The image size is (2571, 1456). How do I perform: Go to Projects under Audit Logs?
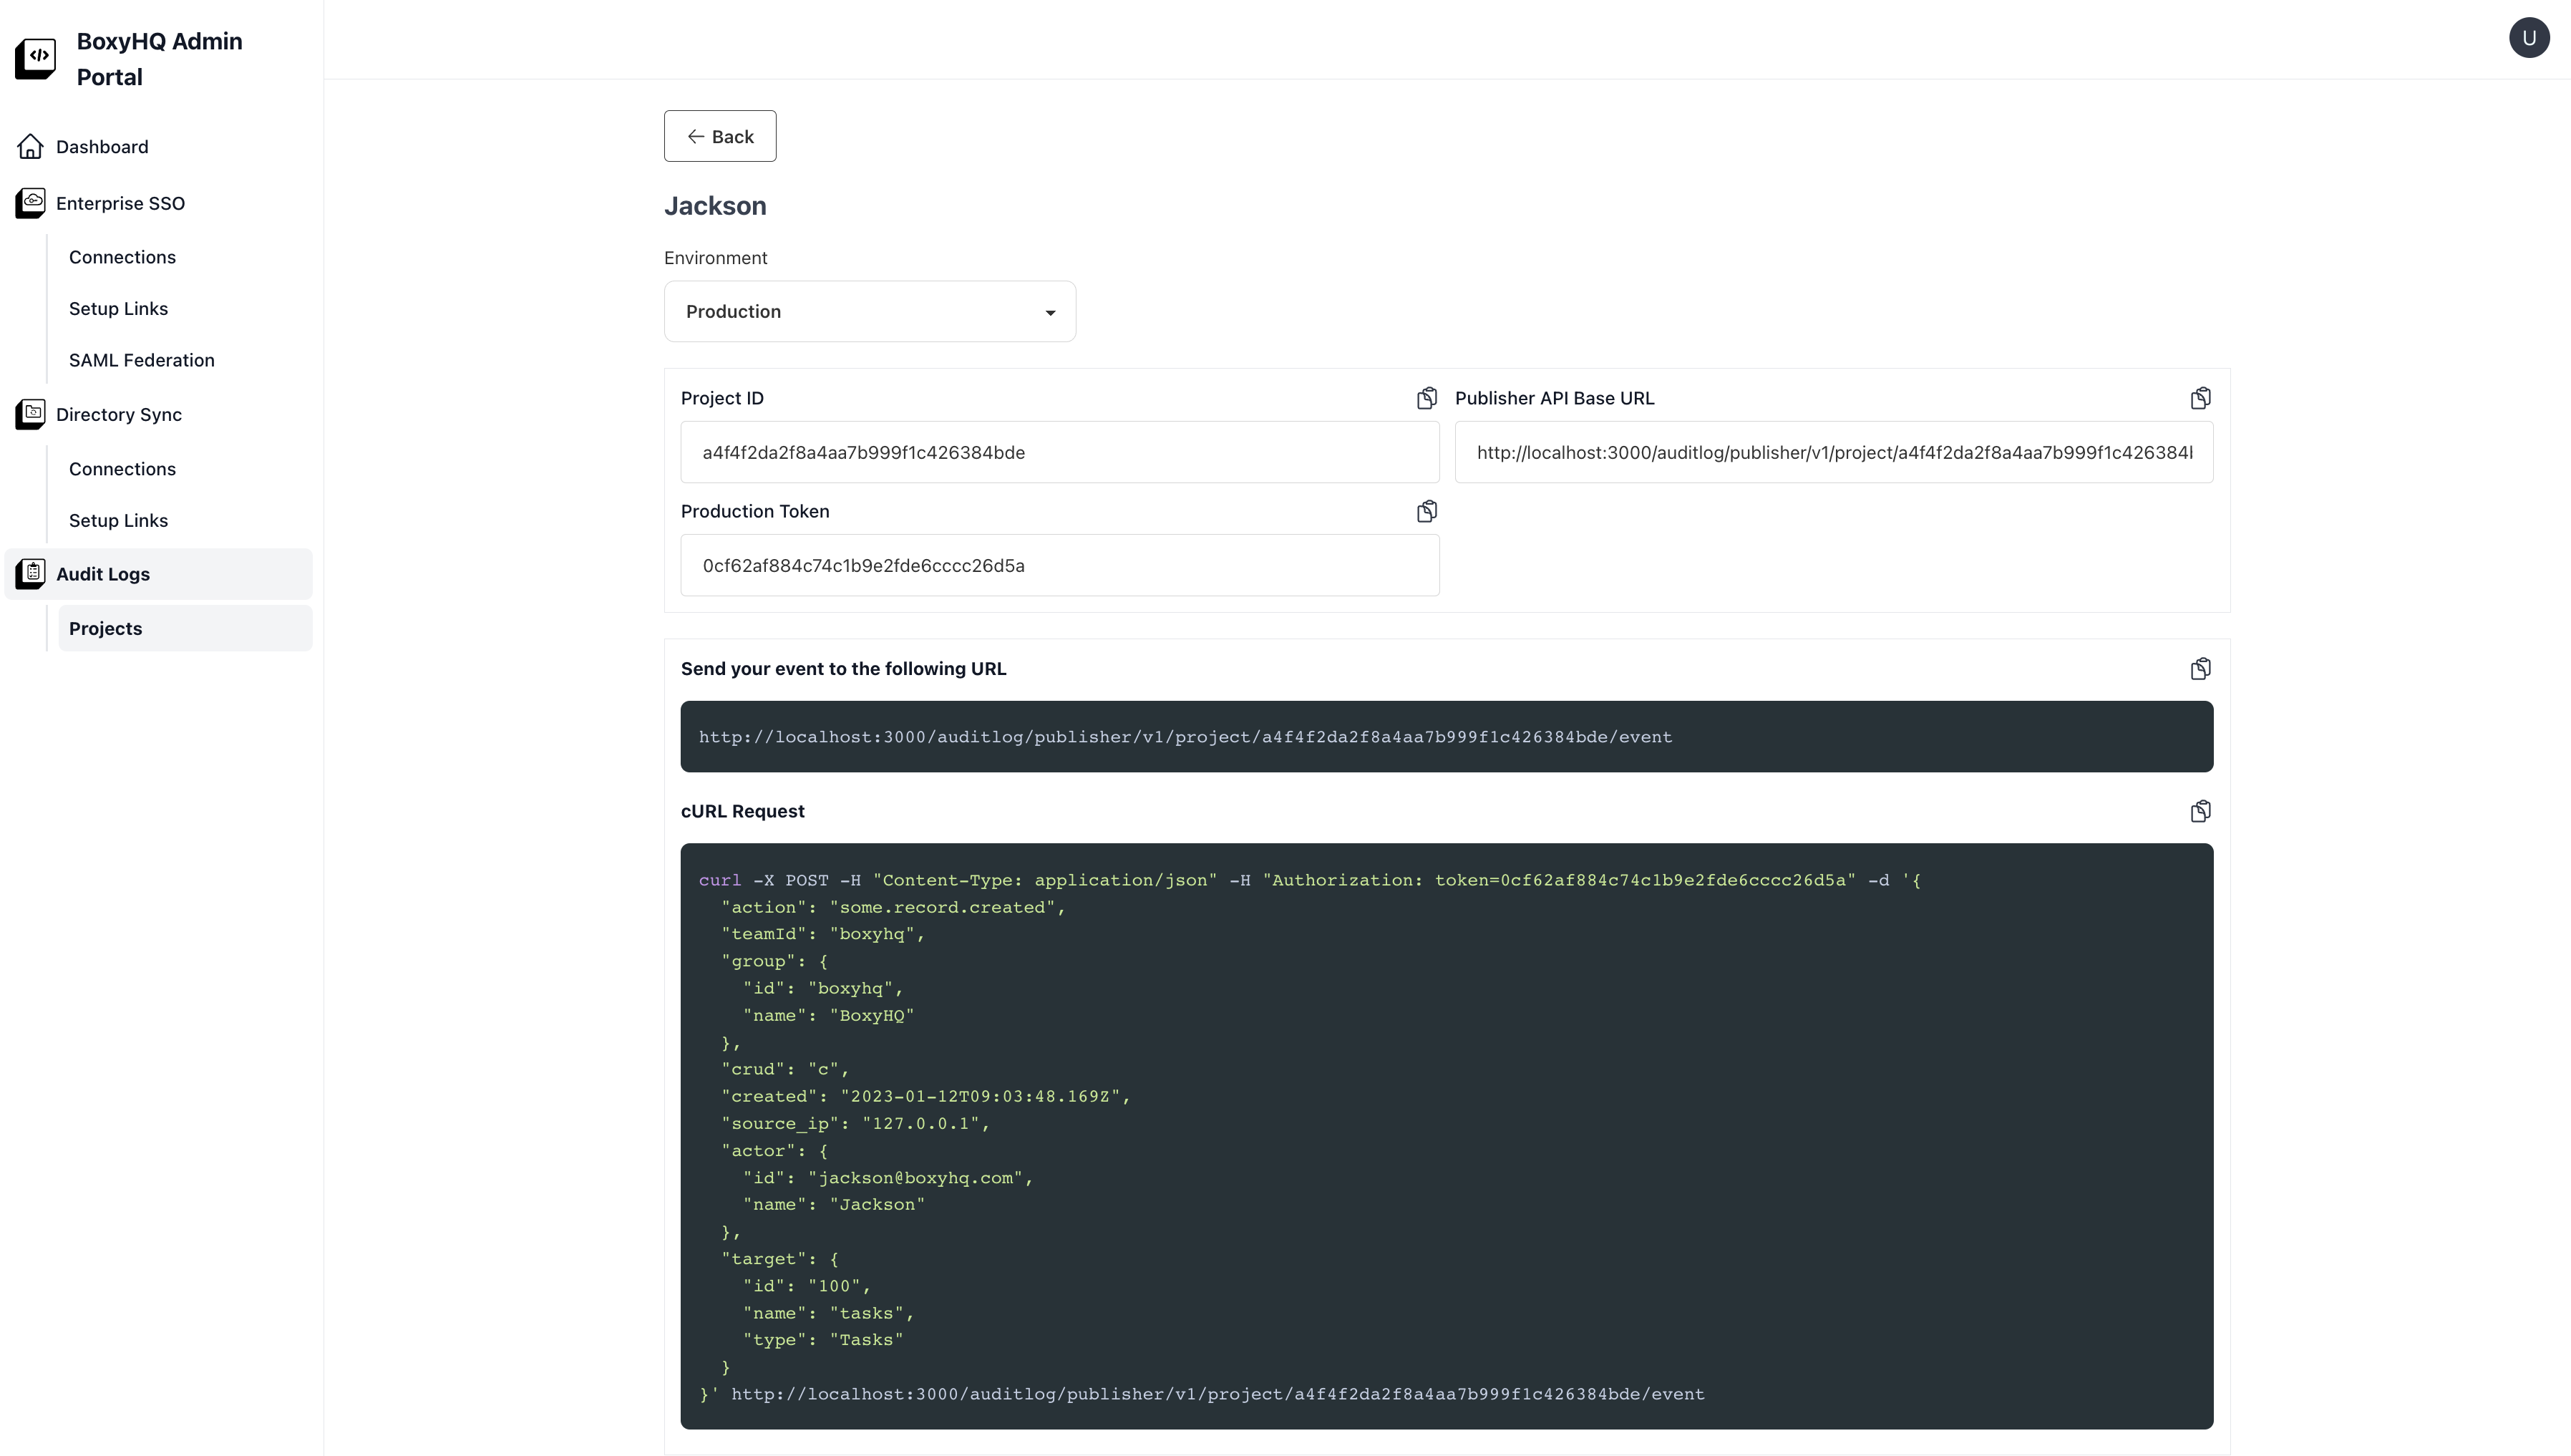pyautogui.click(x=105, y=628)
